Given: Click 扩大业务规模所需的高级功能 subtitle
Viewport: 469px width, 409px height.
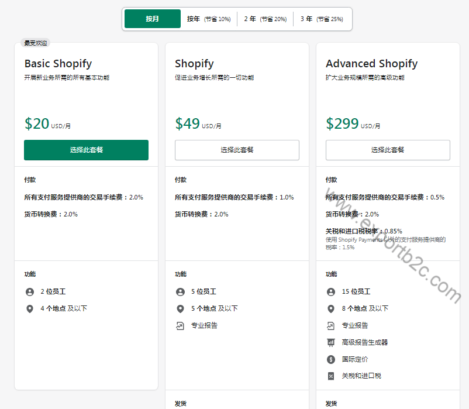Looking at the screenshot, I should [x=365, y=77].
